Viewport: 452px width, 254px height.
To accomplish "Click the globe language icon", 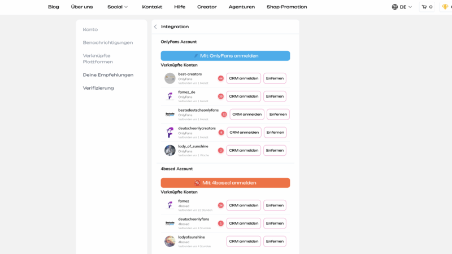I will point(394,7).
